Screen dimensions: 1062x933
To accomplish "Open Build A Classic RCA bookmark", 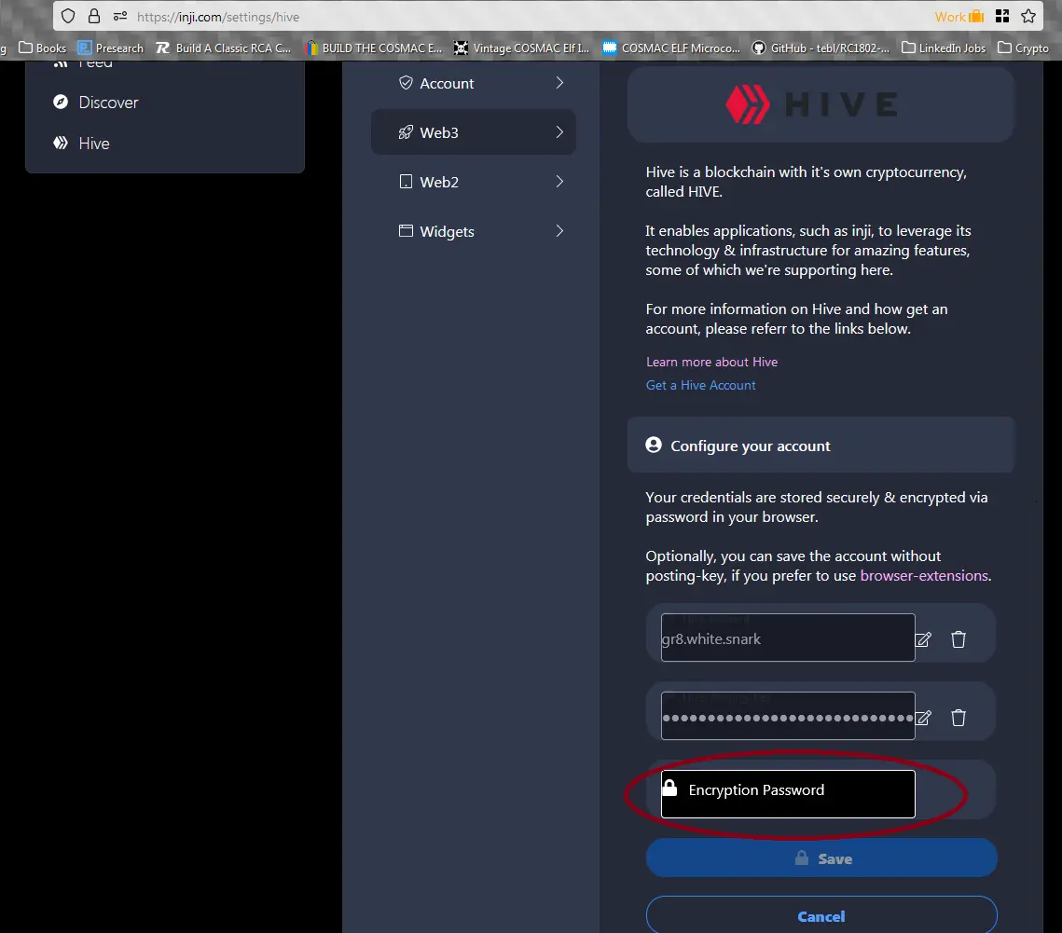I will (x=224, y=48).
